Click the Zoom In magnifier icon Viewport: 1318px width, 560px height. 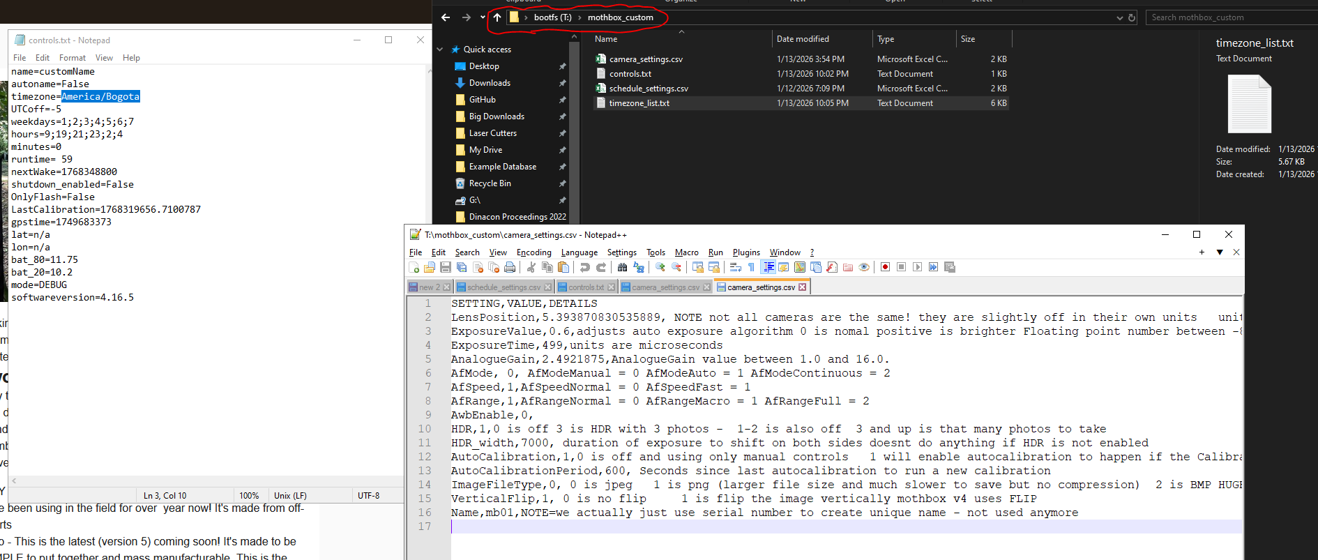tap(660, 267)
